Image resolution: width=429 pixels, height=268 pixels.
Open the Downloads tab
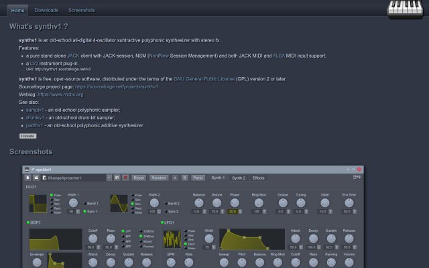46,11
